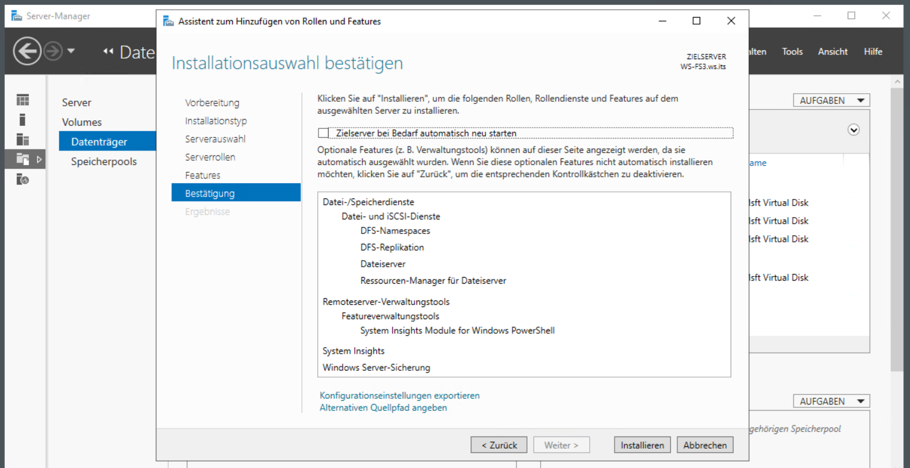Select Datei- und iSCSI-Dienste entry
Viewport: 910px width, 468px height.
[x=391, y=216]
